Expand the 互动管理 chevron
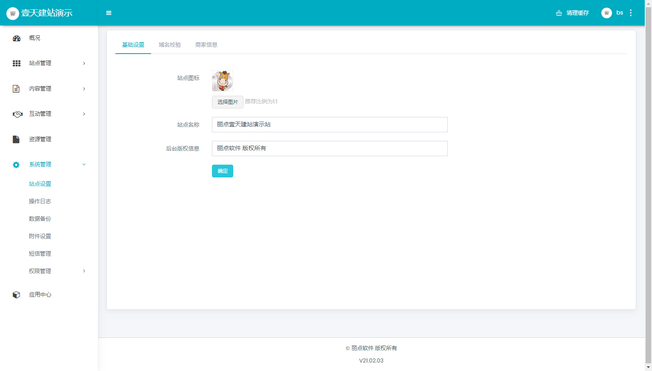Image resolution: width=652 pixels, height=371 pixels. point(84,114)
